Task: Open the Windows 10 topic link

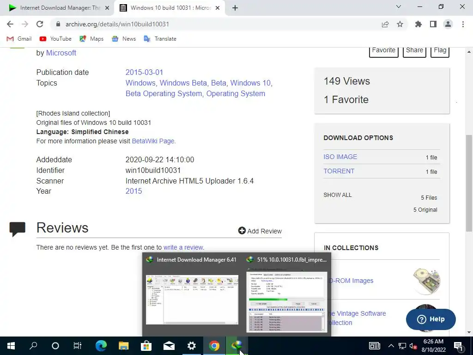Action: coord(250,83)
